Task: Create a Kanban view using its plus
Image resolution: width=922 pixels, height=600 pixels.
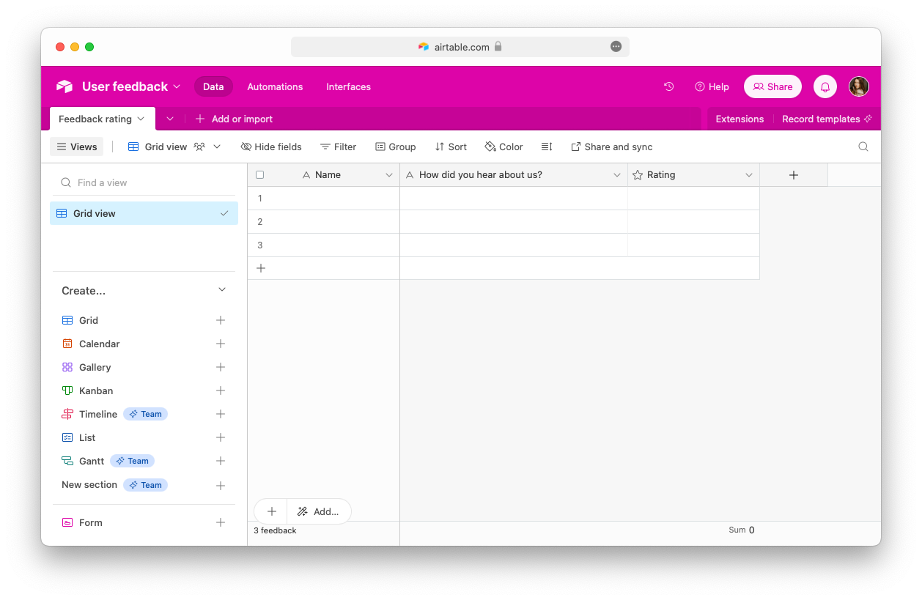Action: [221, 390]
